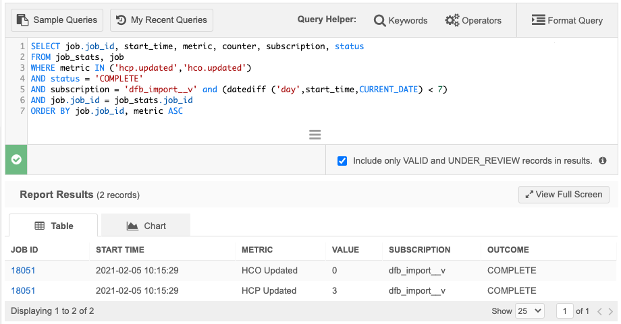Click the green query valid checkmark
Screen dimensions: 621x324
tap(16, 160)
